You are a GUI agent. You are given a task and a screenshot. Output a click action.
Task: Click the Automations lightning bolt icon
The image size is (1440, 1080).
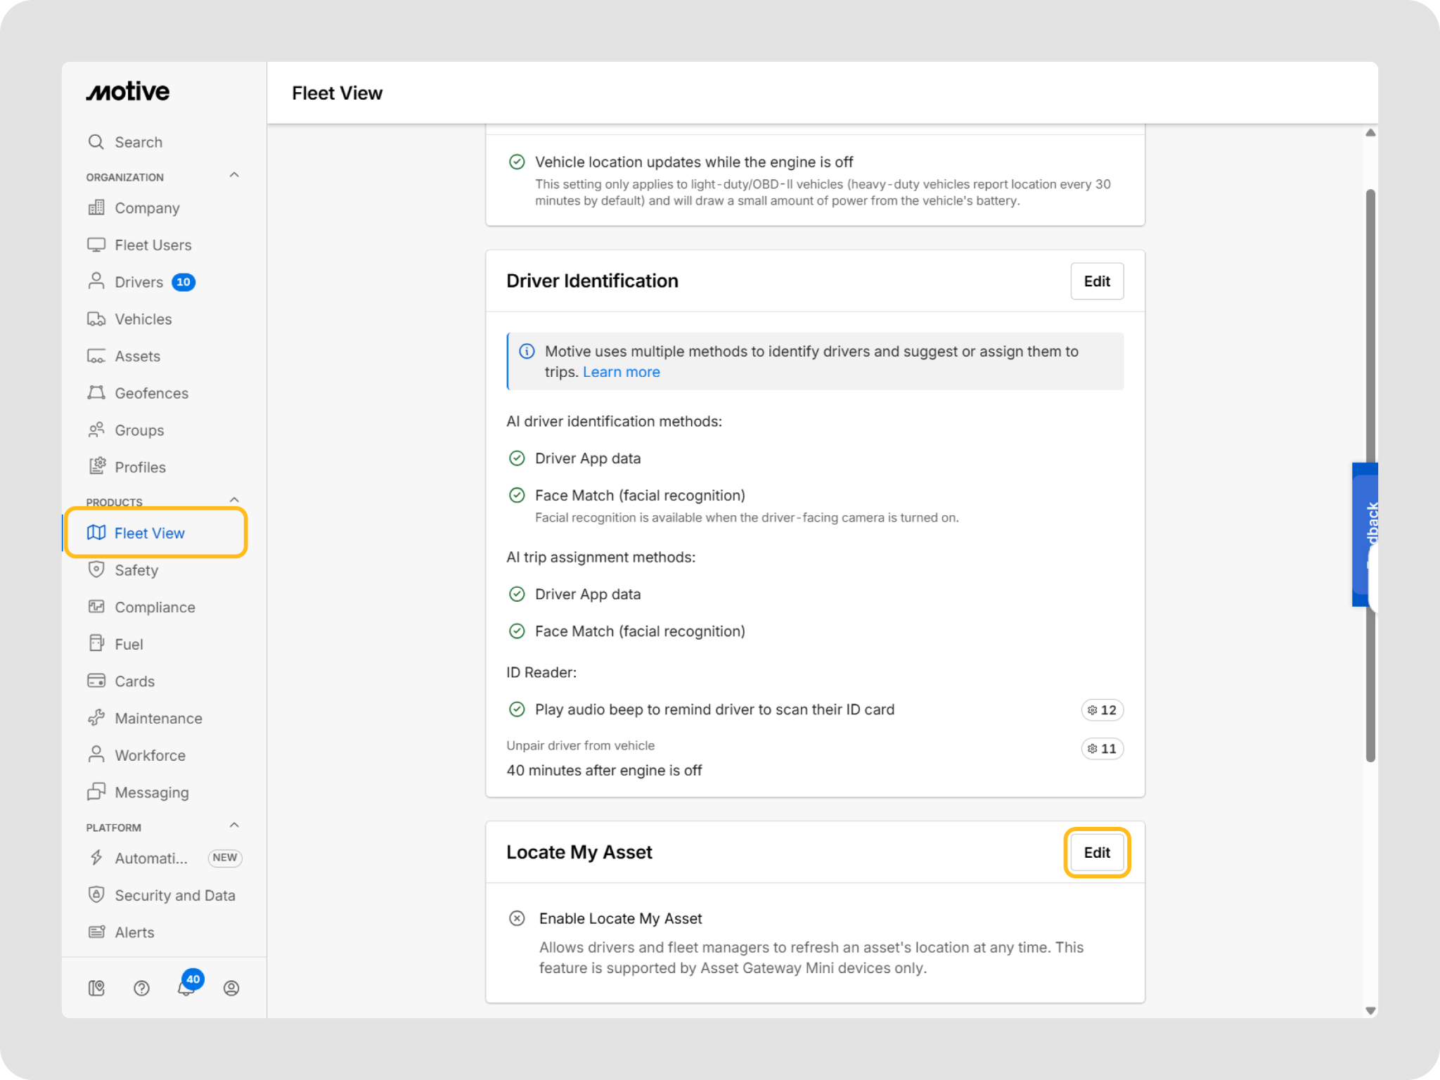click(x=96, y=858)
